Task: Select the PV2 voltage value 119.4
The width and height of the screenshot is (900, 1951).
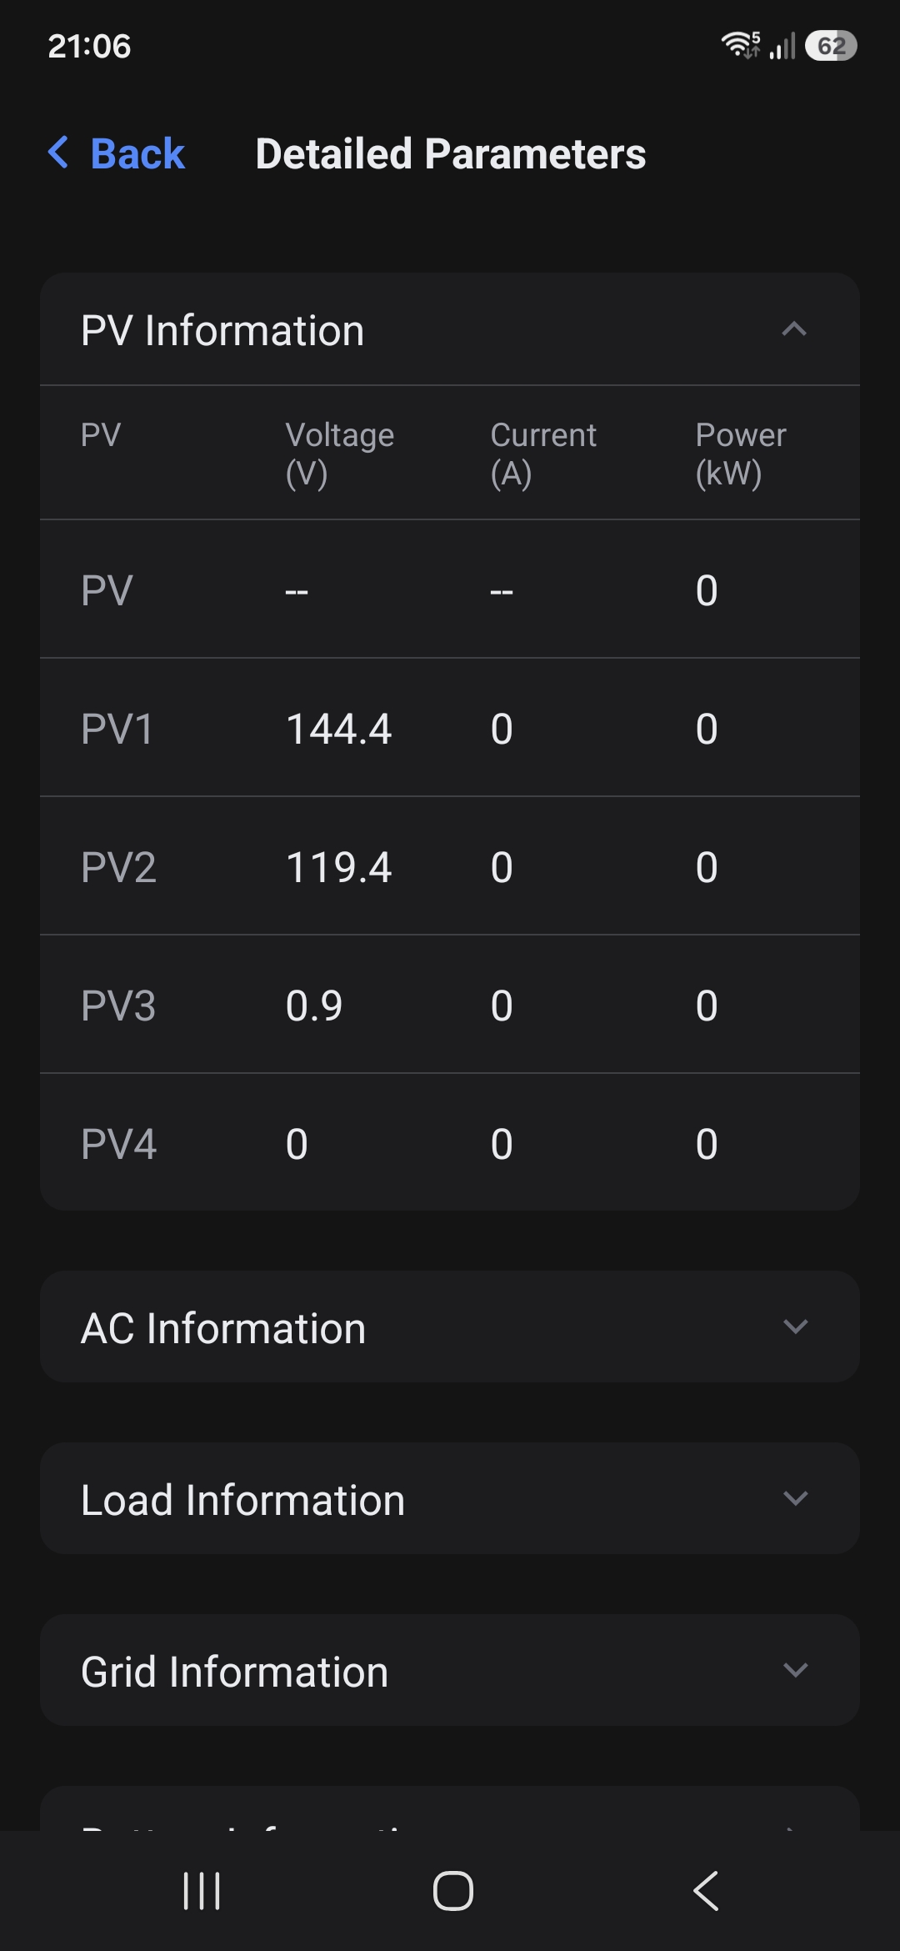Action: (x=338, y=867)
